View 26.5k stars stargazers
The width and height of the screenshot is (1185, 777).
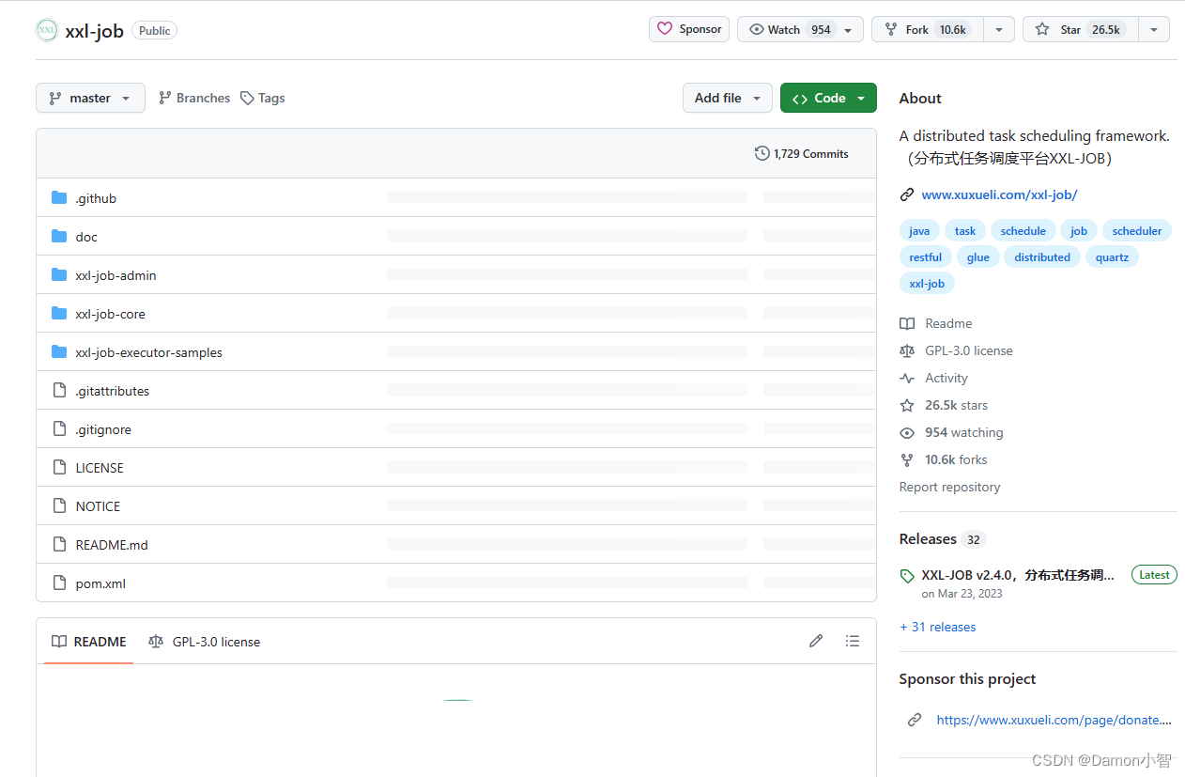(x=944, y=405)
